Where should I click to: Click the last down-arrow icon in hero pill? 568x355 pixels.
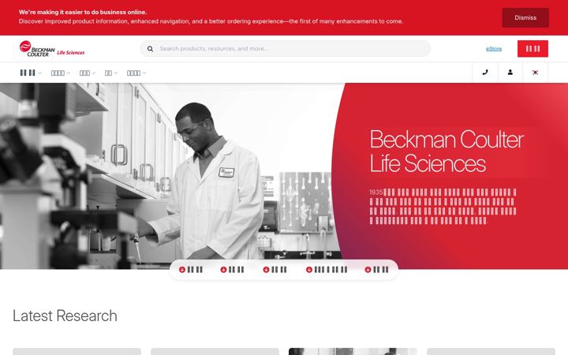click(x=368, y=270)
